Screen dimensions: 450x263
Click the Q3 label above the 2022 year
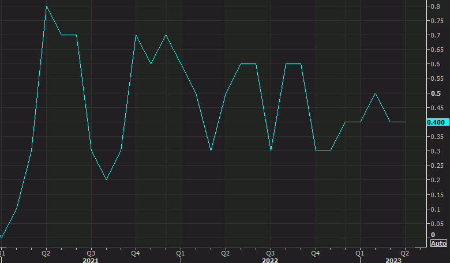(x=270, y=253)
